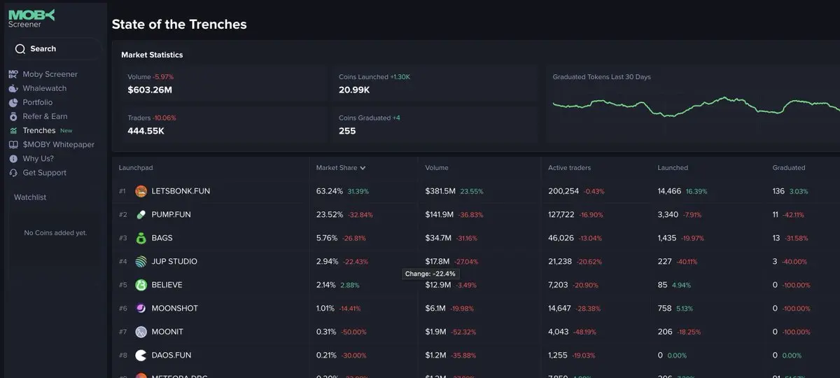Click the Trenches chart icon
Image resolution: width=840 pixels, height=378 pixels.
(x=13, y=131)
